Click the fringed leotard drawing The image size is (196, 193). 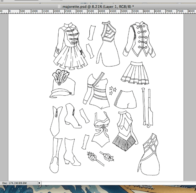click(x=125, y=131)
